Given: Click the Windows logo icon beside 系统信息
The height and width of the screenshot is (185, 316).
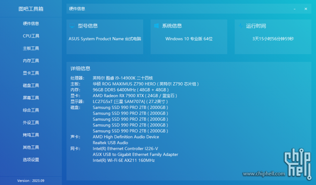Looking at the screenshot, I should (156, 26).
